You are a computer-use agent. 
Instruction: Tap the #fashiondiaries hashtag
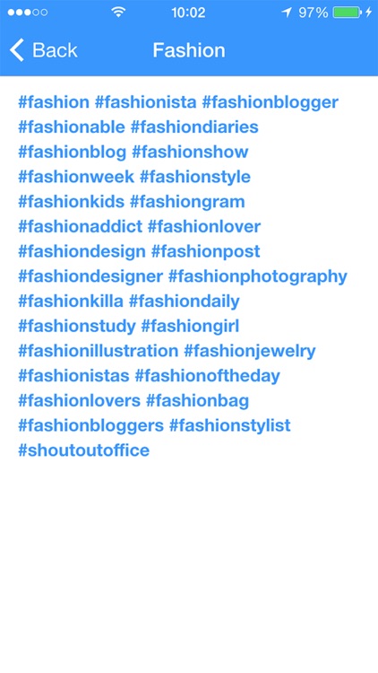194,127
